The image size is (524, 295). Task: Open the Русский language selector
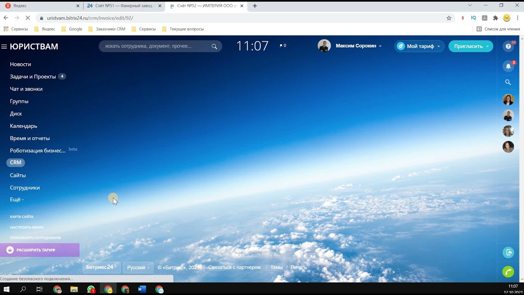(138, 268)
